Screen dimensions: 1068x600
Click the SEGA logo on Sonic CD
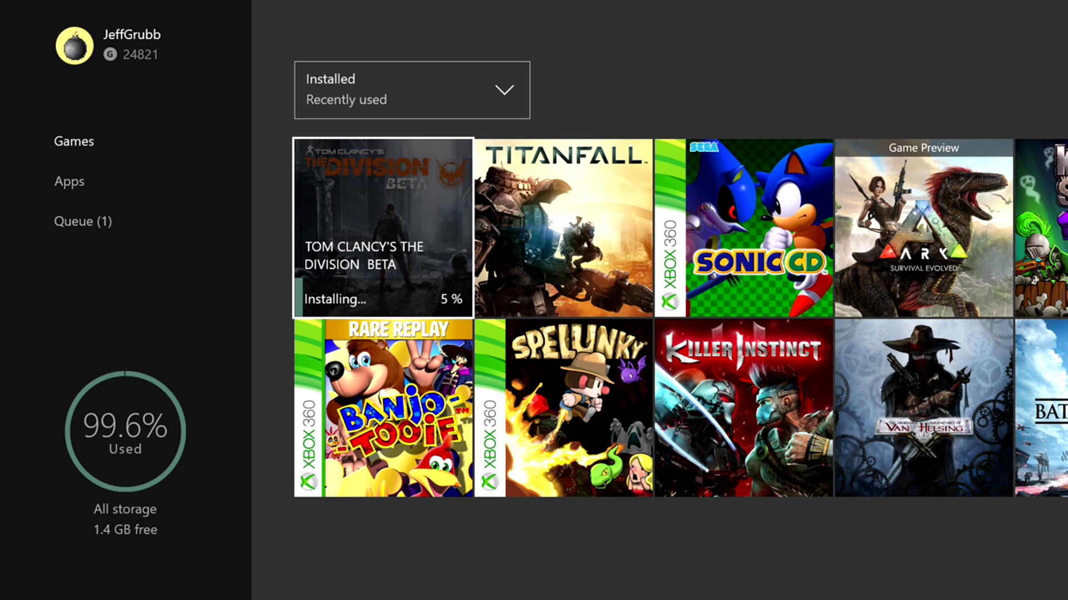(x=704, y=147)
